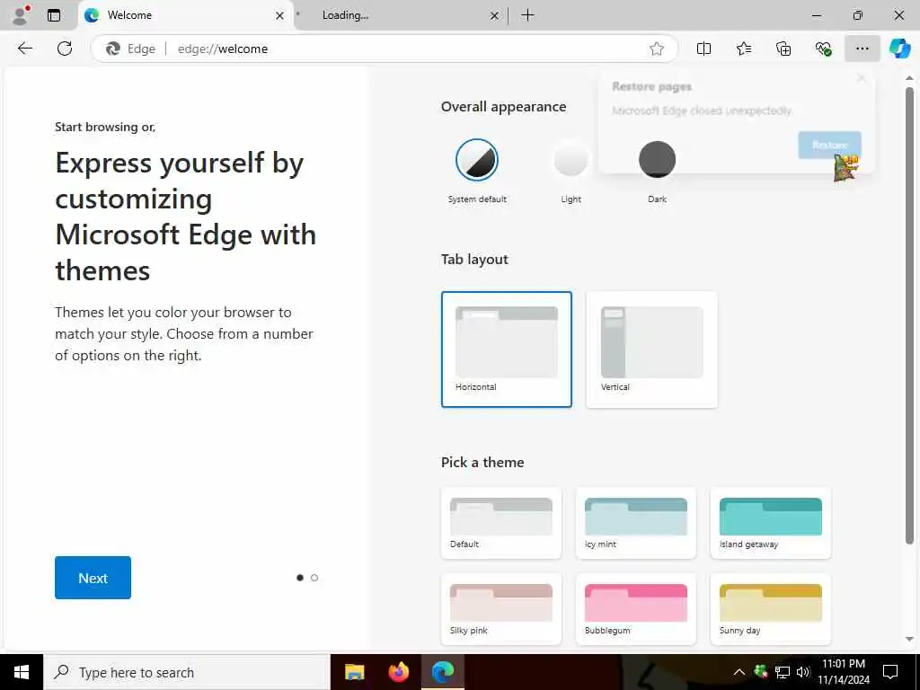Open the notification center icon
The width and height of the screenshot is (920, 690).
pyautogui.click(x=890, y=672)
